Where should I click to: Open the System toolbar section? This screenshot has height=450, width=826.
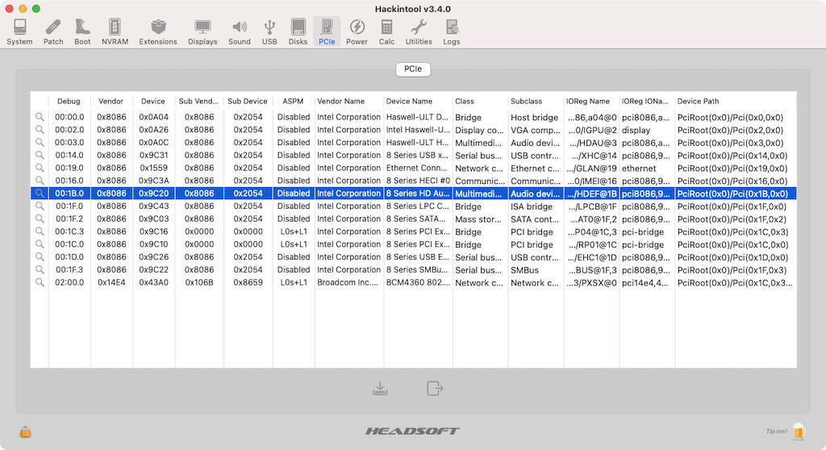(19, 32)
